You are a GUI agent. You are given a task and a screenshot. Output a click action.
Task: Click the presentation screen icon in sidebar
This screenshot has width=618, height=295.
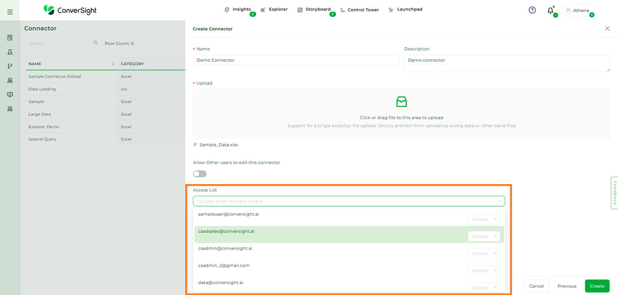[x=10, y=94]
